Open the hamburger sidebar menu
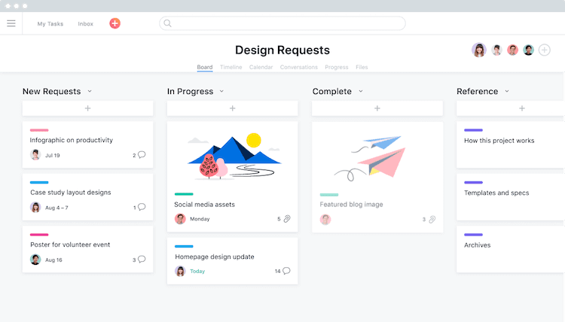Image resolution: width=565 pixels, height=322 pixels. coord(11,23)
